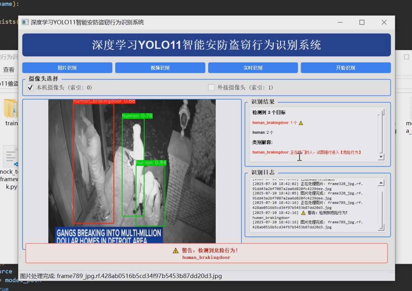Click the app icon in the title bar

point(25,22)
